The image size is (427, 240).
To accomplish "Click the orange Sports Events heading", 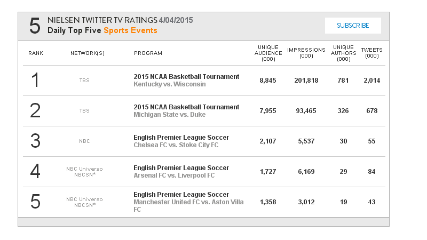I will click(130, 30).
